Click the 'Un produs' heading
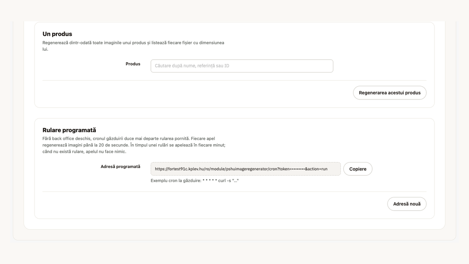 point(57,34)
